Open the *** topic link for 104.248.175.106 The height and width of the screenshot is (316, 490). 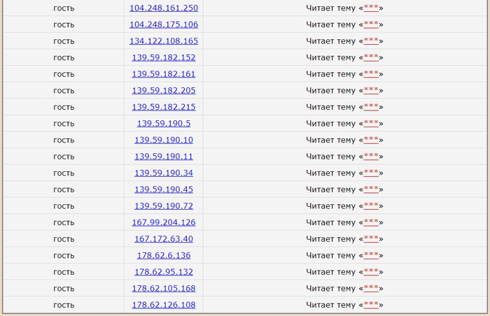(371, 24)
